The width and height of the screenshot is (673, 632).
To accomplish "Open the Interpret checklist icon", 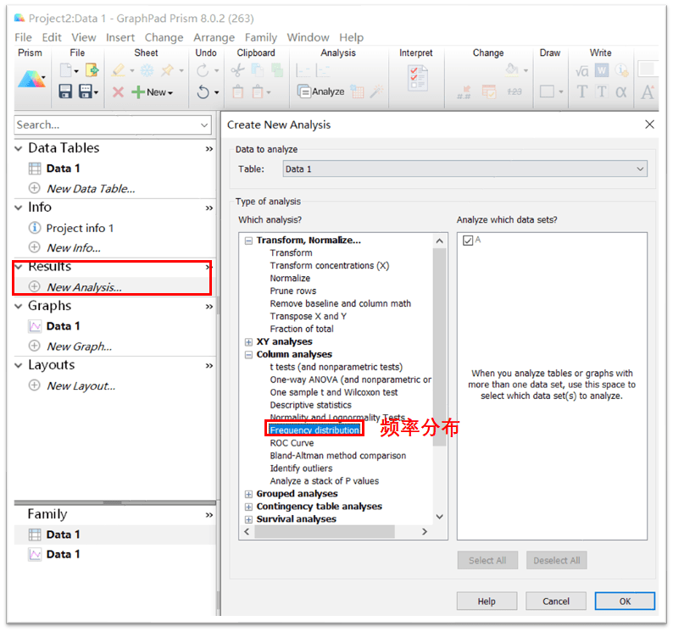I will click(x=418, y=80).
